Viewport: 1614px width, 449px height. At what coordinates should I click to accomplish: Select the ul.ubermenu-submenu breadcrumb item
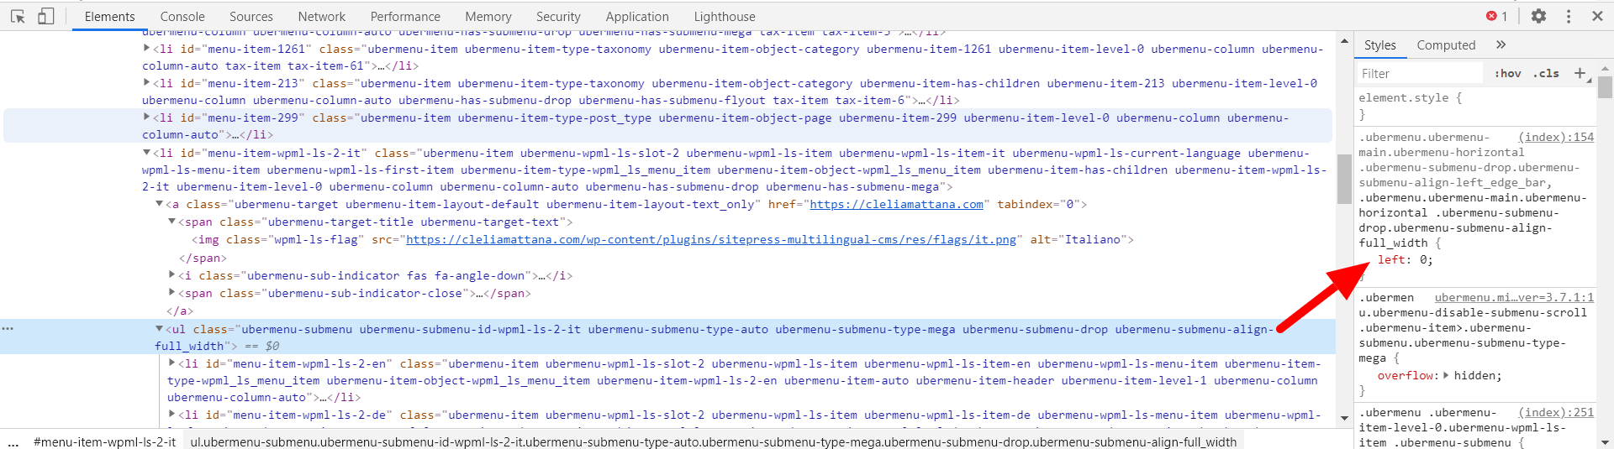(713, 441)
